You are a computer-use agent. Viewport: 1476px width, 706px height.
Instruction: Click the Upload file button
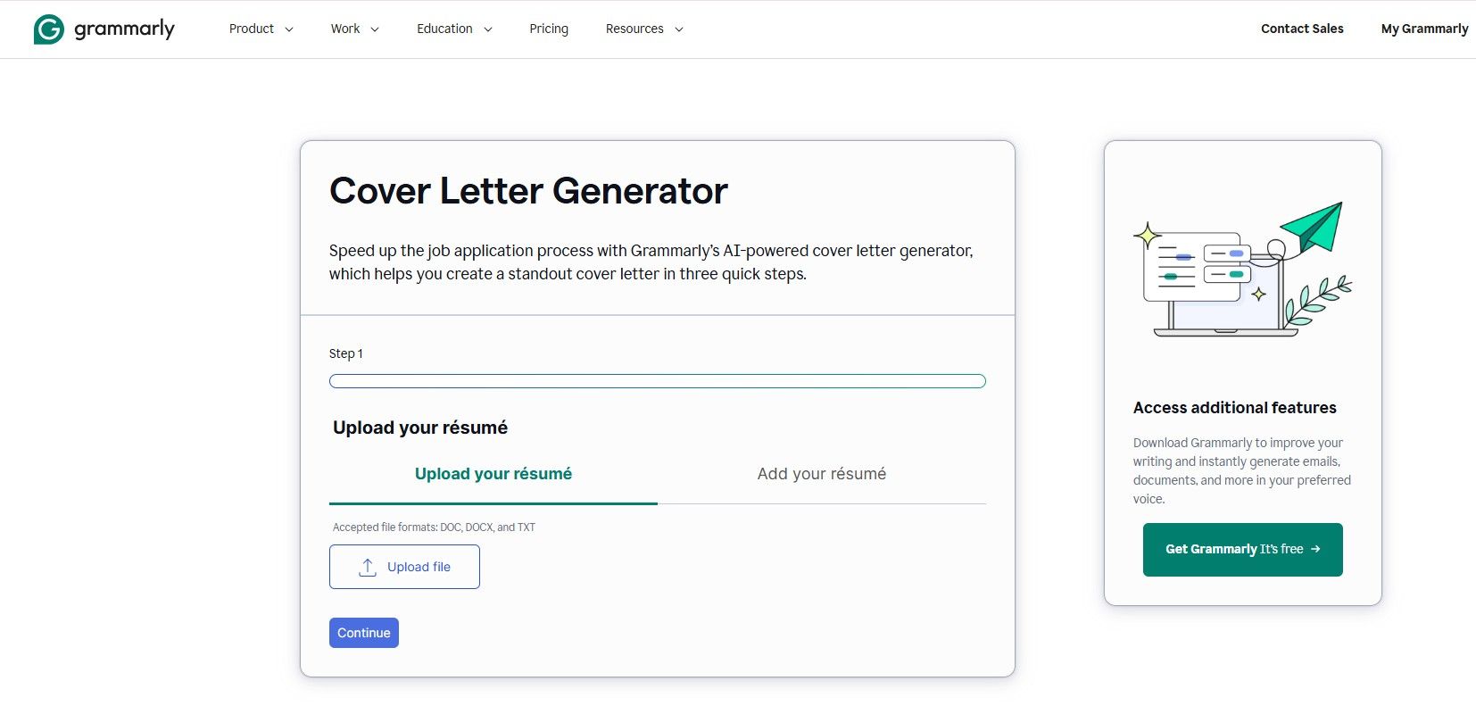coord(404,566)
